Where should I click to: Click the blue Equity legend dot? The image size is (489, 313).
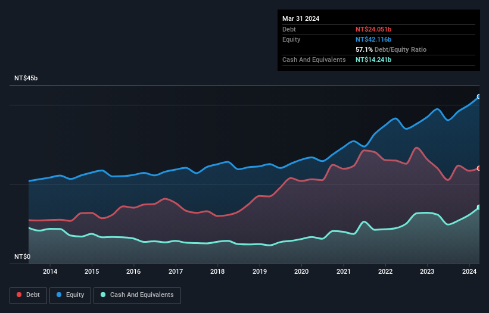tap(59, 295)
